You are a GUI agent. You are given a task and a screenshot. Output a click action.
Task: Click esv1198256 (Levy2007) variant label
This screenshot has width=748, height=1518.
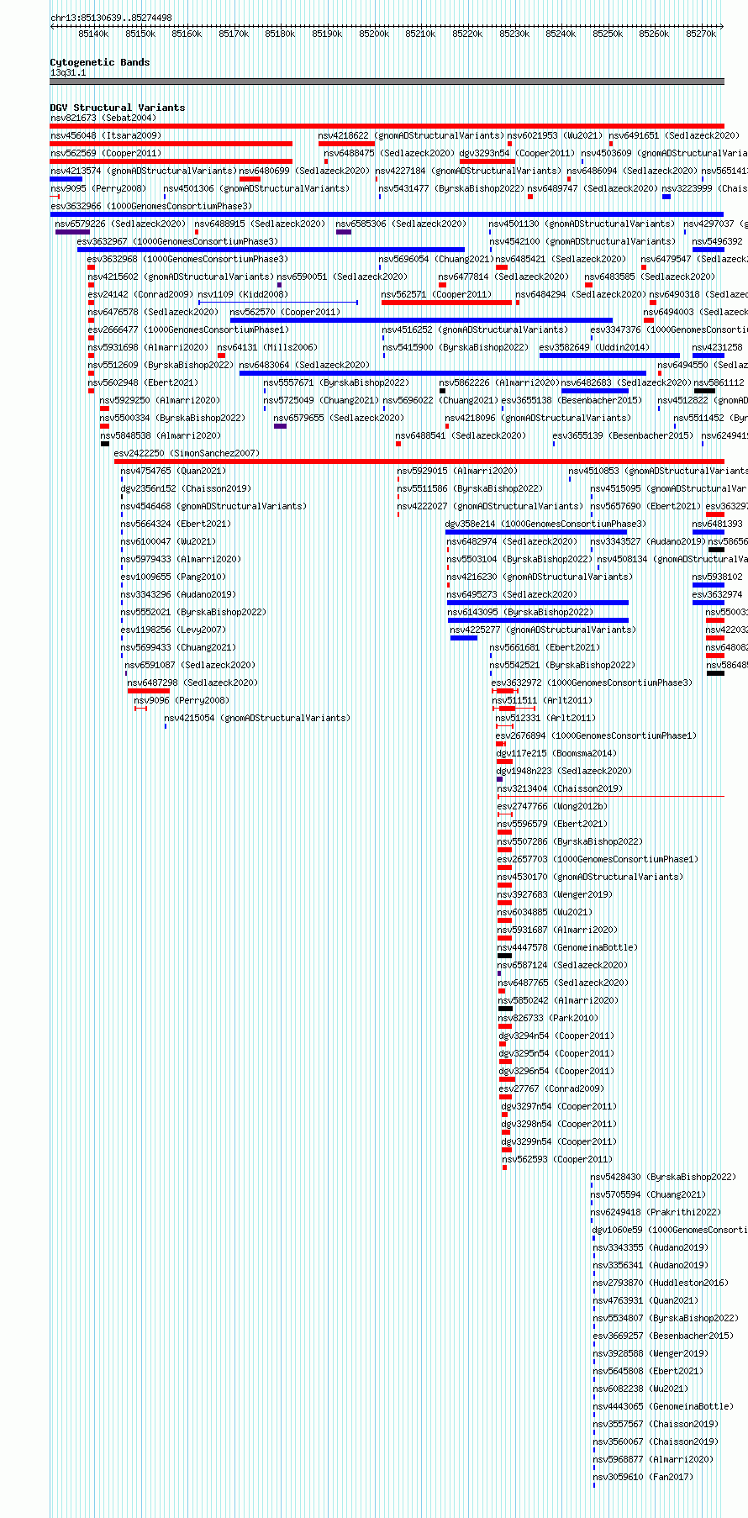pyautogui.click(x=173, y=630)
